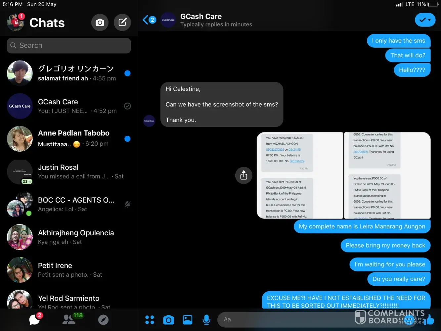
Task: Open the checkmark dropdown button
Action: point(425,20)
